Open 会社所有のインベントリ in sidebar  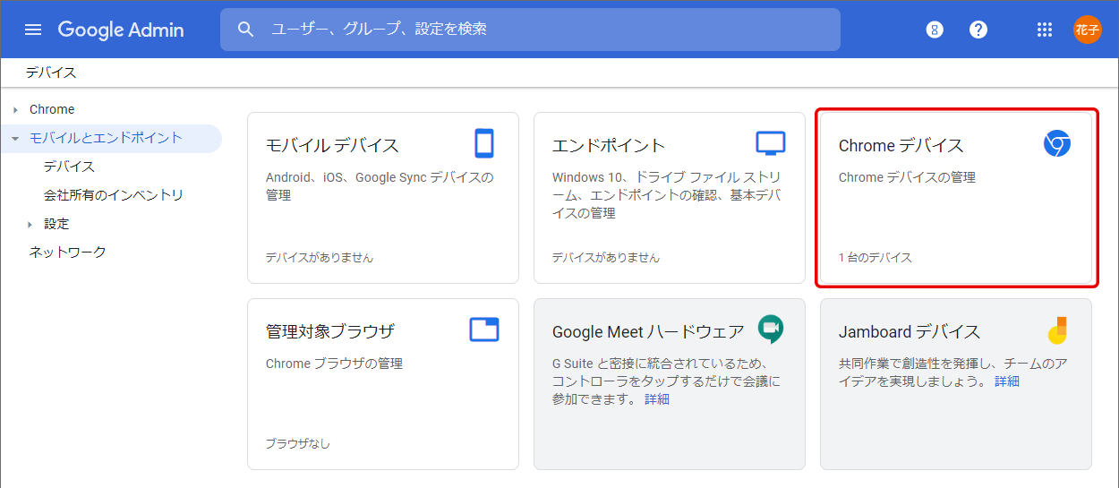[x=113, y=195]
